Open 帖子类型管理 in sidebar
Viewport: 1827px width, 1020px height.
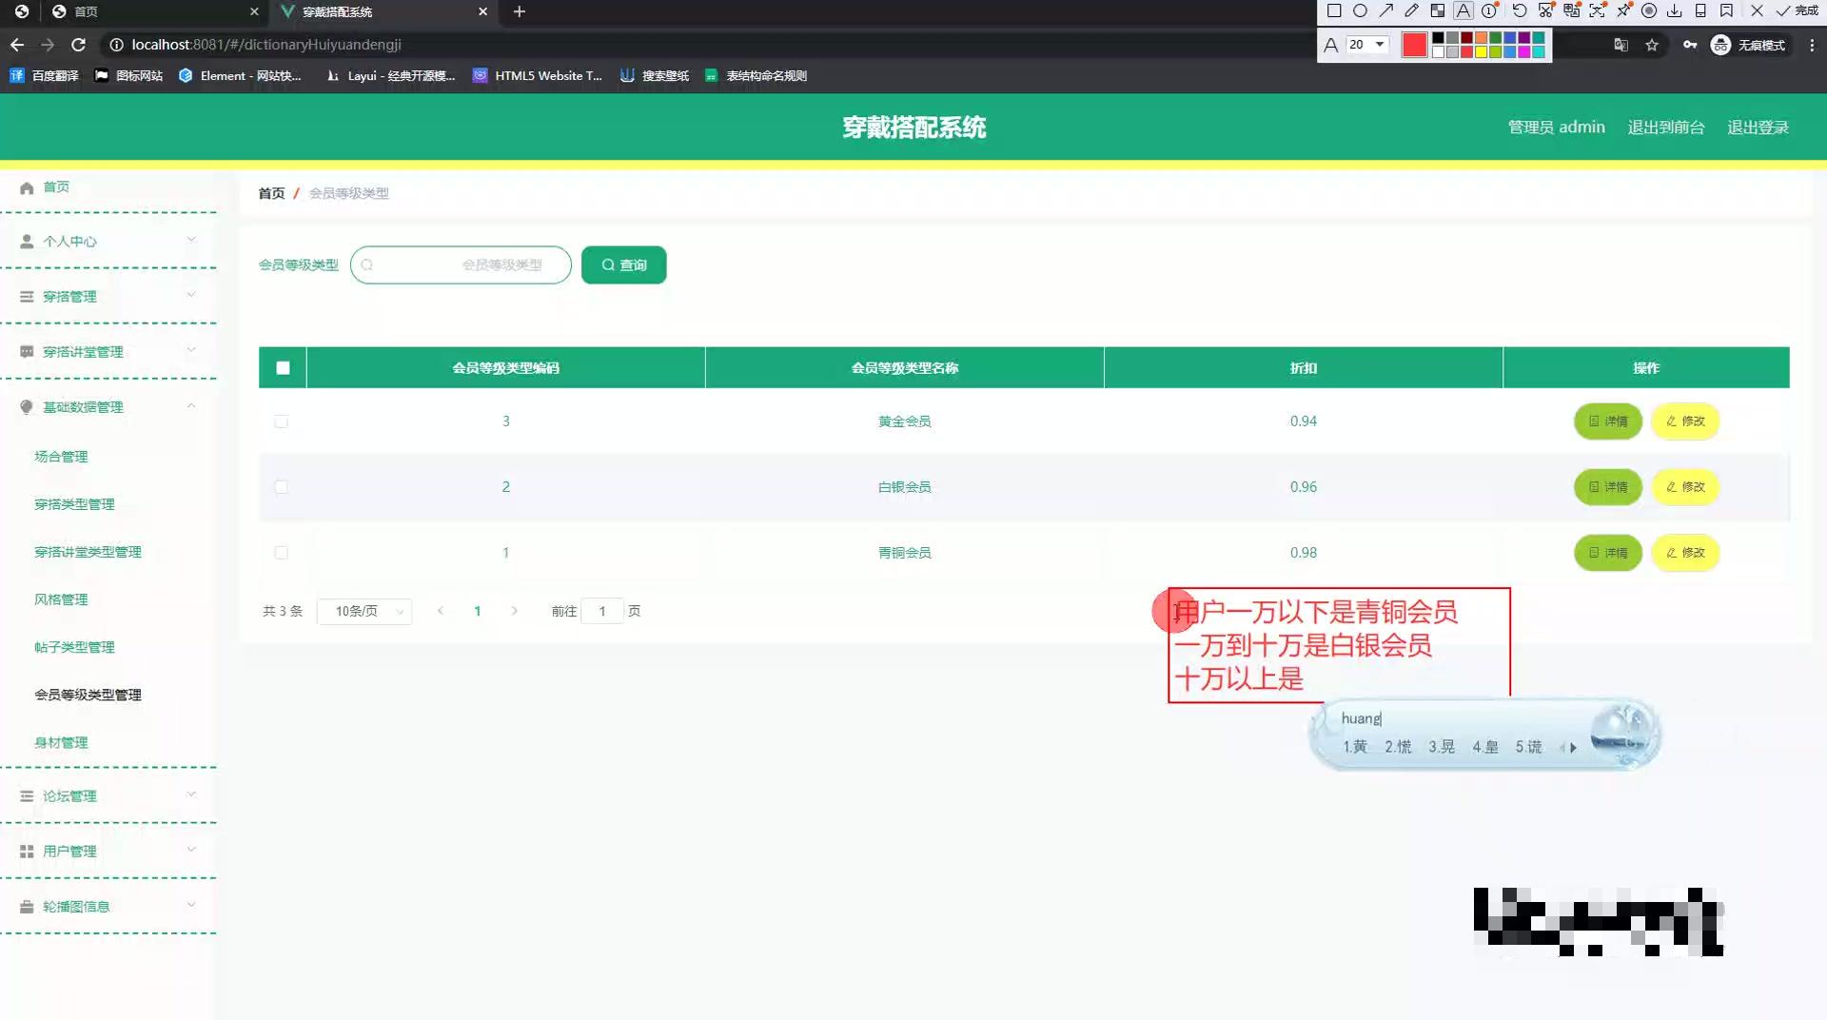(x=74, y=647)
